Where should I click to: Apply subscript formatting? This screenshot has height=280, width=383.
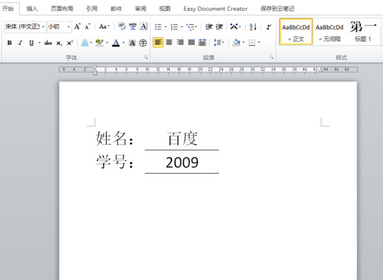coord(59,43)
